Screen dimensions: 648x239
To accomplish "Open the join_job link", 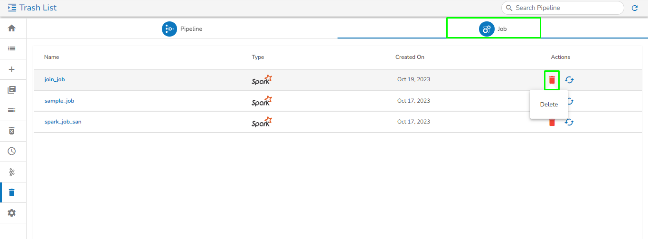I will (x=55, y=80).
